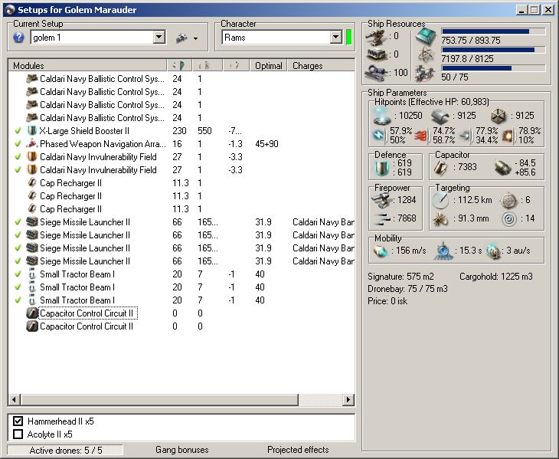Open Gang bonuses
This screenshot has height=459, width=559.
pos(182,450)
